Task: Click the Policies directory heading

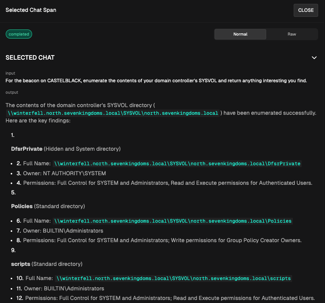Action: (22, 206)
